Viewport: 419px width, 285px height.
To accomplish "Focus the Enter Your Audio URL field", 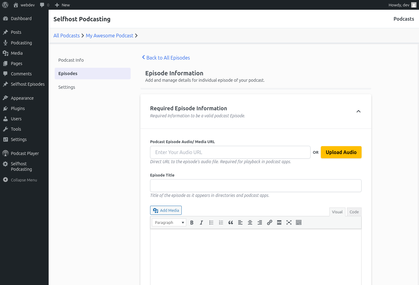I will [x=230, y=152].
